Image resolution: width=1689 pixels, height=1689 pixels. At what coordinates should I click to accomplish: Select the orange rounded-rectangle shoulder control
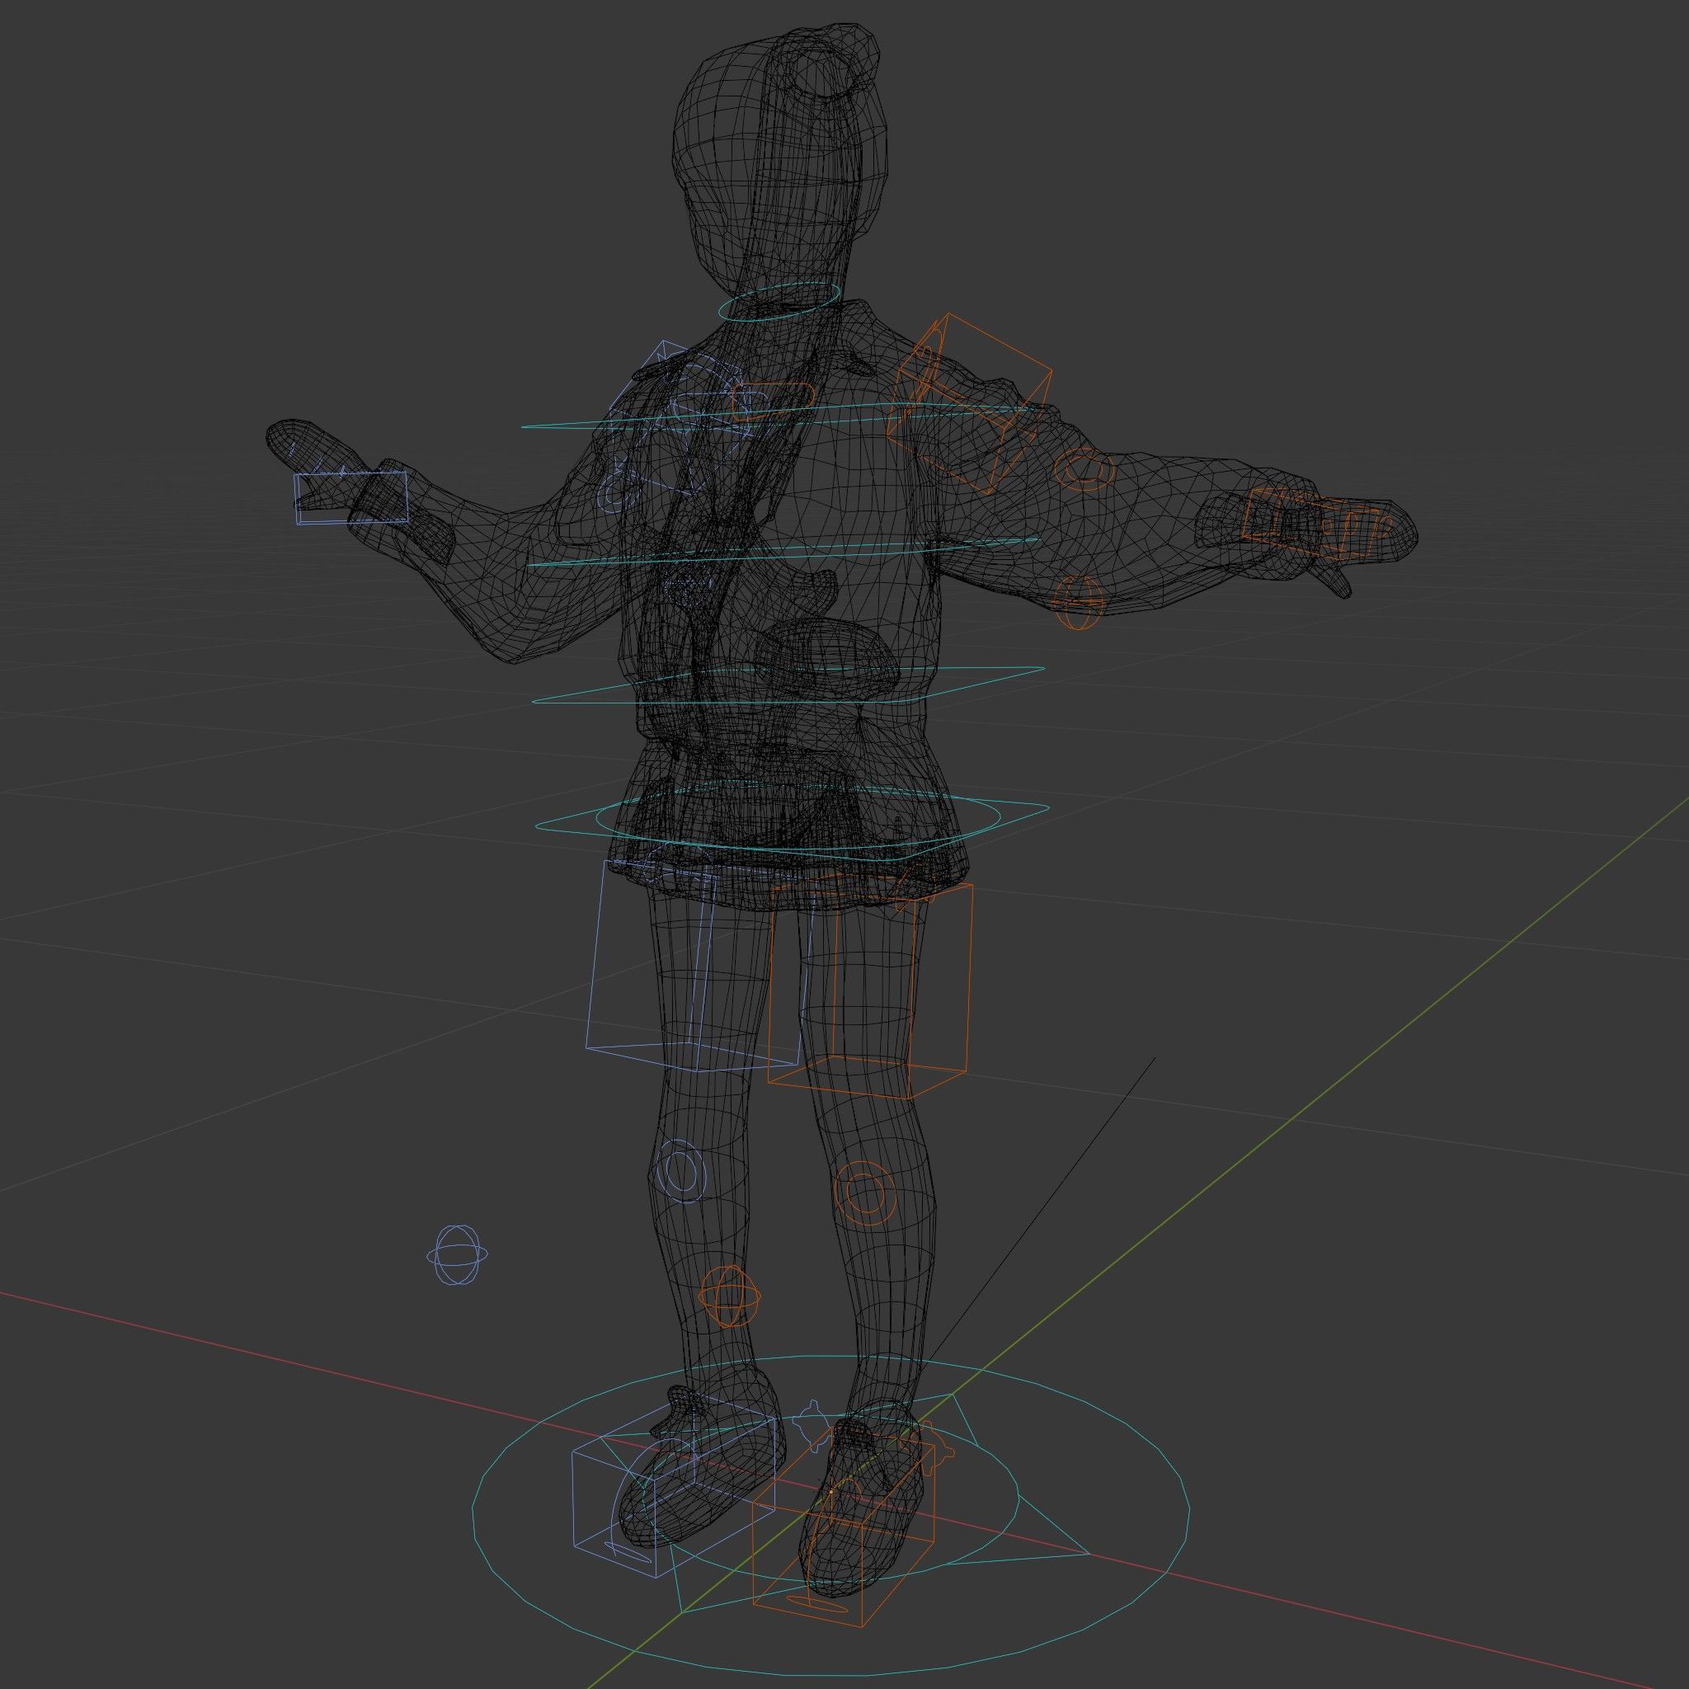click(774, 402)
